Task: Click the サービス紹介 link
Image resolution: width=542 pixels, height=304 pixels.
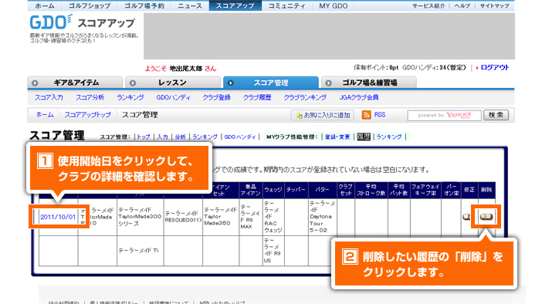Action: (429, 6)
